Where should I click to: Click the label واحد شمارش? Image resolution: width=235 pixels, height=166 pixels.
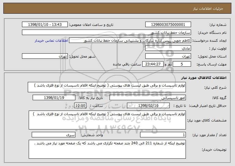(x=92, y=135)
